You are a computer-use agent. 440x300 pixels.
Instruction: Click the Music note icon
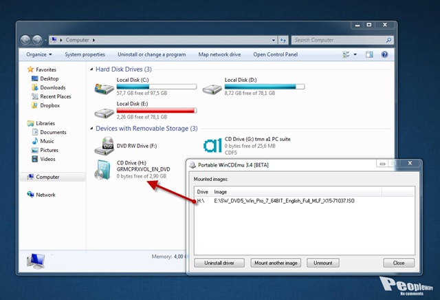pos(35,141)
